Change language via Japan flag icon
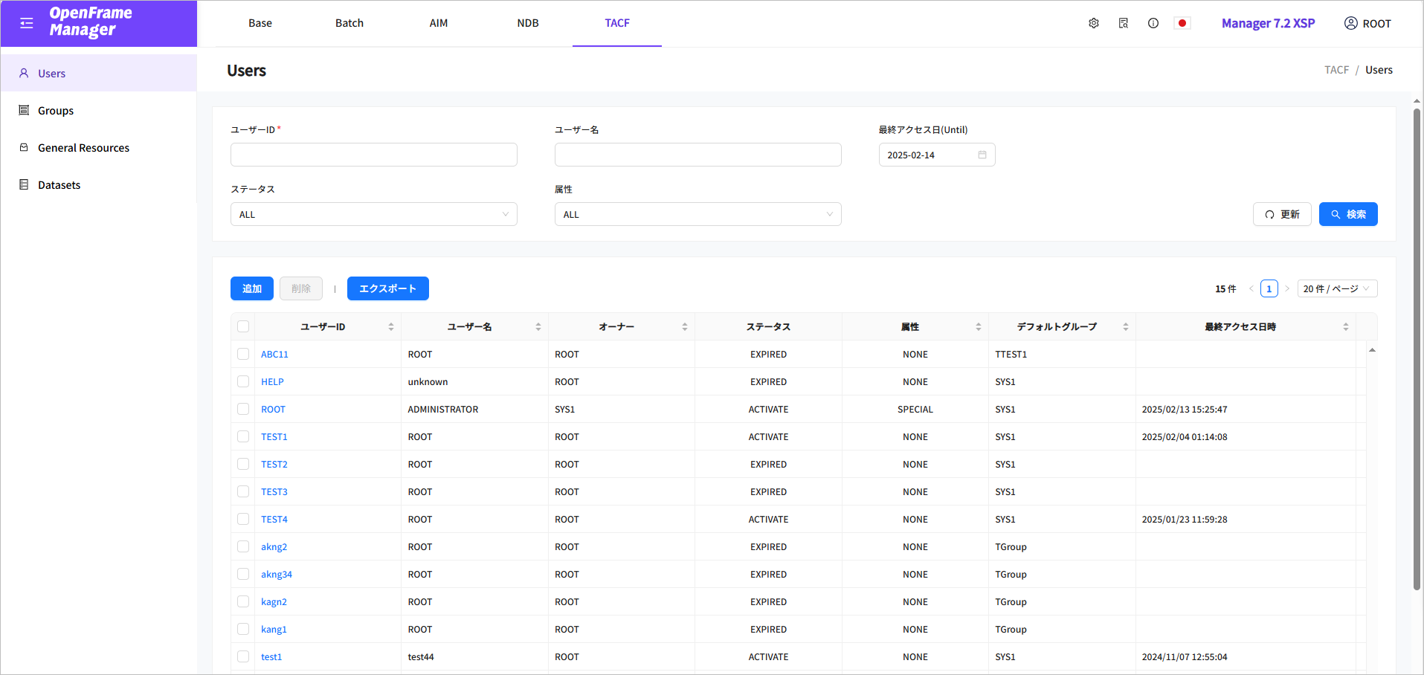The image size is (1424, 675). click(1182, 23)
